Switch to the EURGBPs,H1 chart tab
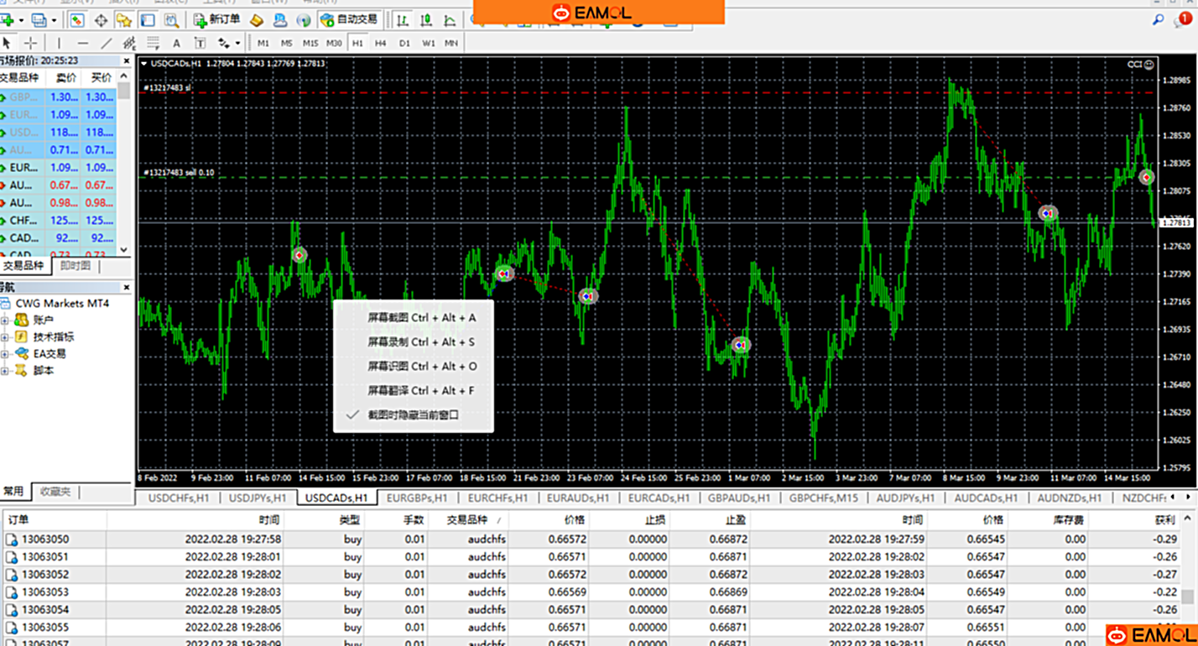Viewport: 1198px width, 646px height. (415, 498)
